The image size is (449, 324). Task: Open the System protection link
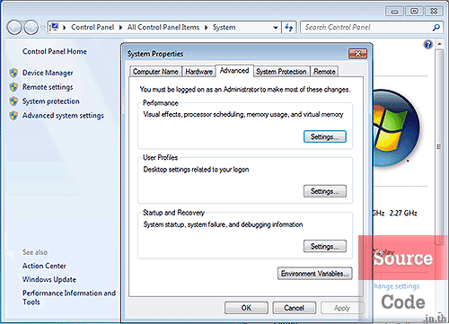(x=51, y=101)
